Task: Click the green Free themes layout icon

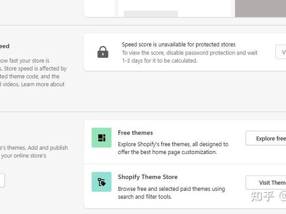Action: click(102, 138)
